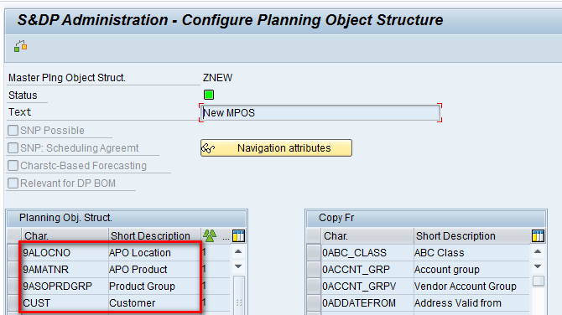Click the green Status indicator square

tap(209, 95)
